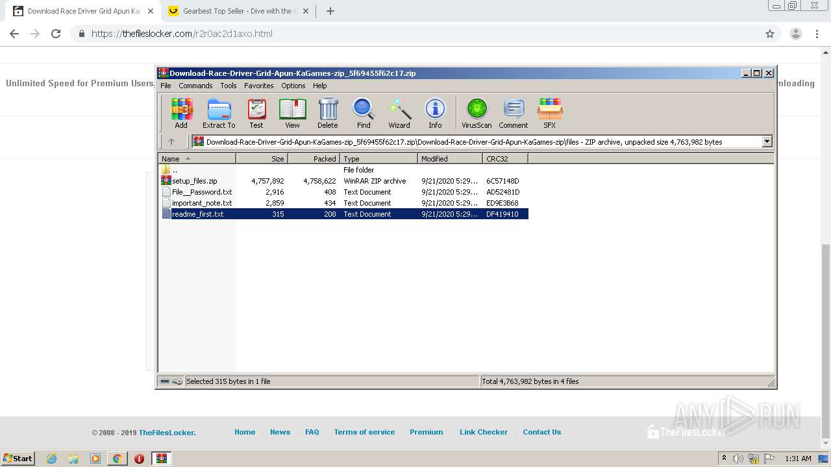Convert archive to SFX

(549, 114)
